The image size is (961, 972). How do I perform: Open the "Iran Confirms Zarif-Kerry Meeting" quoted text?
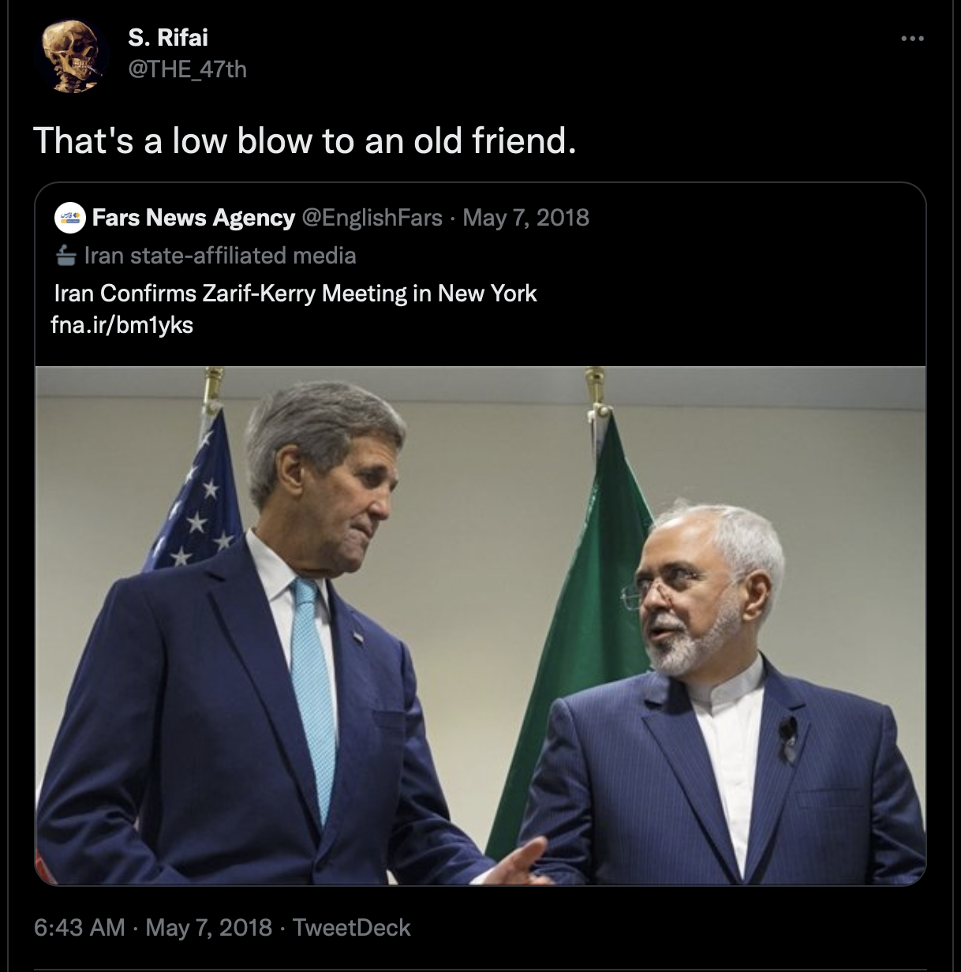pyautogui.click(x=295, y=293)
